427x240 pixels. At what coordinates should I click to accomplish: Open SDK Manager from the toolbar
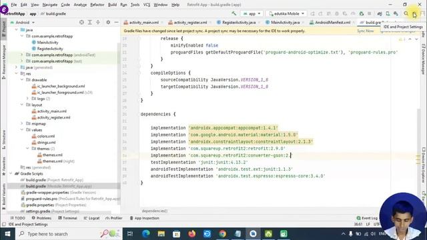pos(396,13)
